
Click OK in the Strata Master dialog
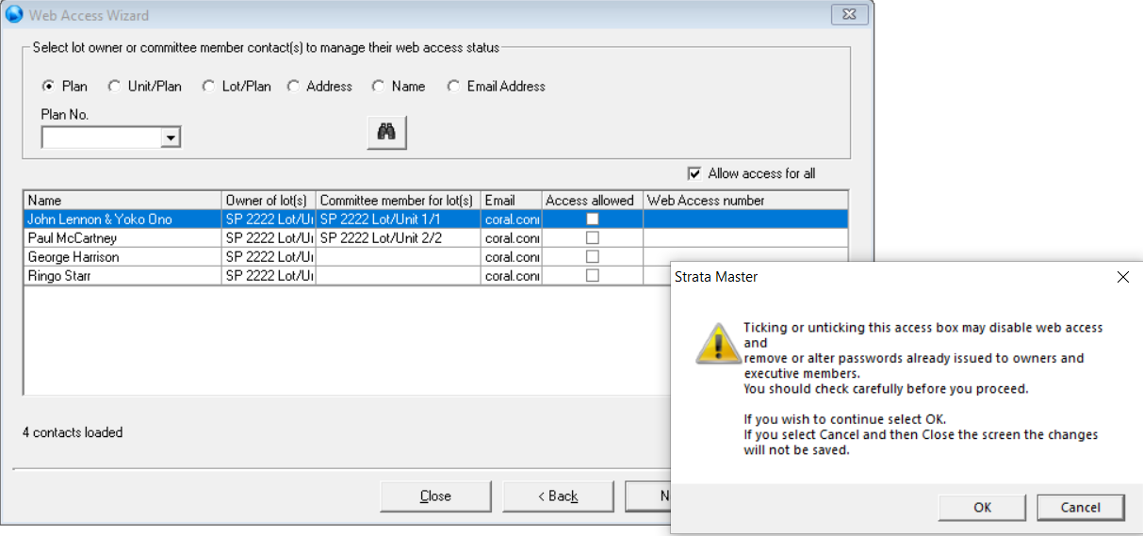[x=982, y=507]
